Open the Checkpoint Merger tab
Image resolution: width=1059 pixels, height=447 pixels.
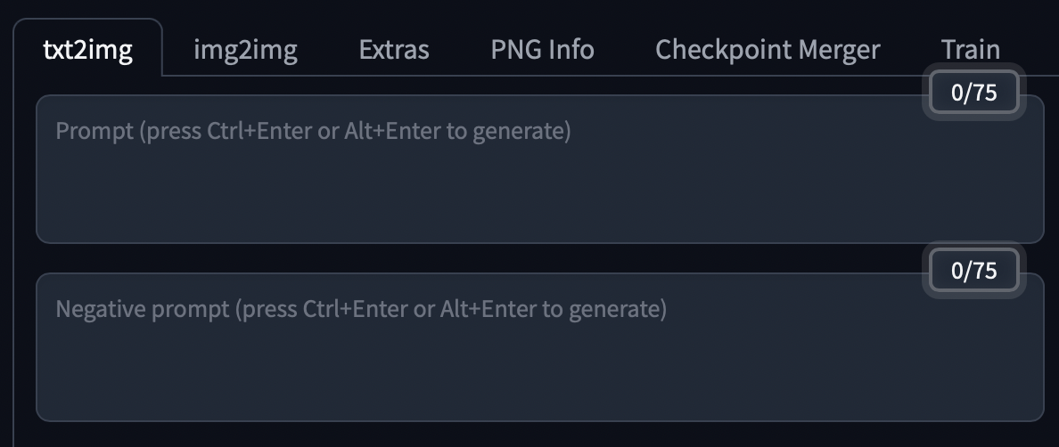pyautogui.click(x=768, y=49)
